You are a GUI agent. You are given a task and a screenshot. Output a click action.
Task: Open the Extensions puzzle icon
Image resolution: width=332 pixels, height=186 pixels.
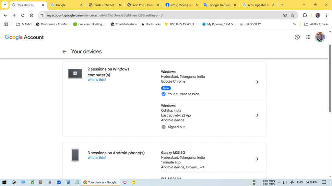pyautogui.click(x=305, y=15)
